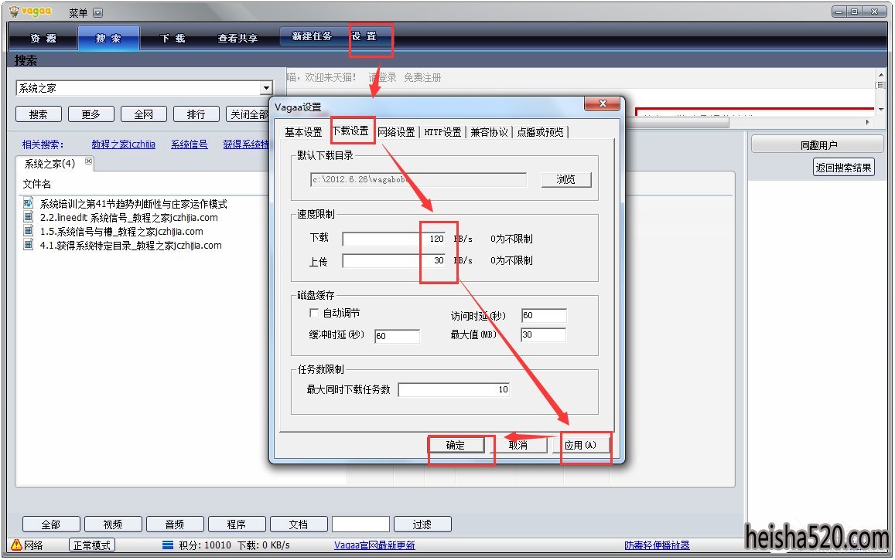Image resolution: width=895 pixels, height=560 pixels.
Task: Click the 全网 button
Action: click(144, 114)
